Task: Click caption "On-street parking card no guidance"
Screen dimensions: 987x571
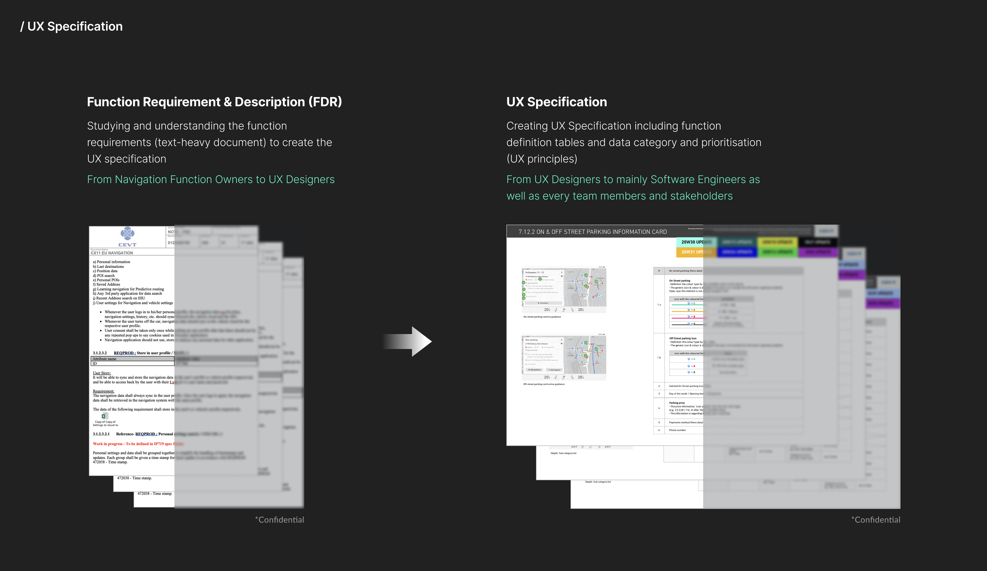Action: (x=542, y=317)
